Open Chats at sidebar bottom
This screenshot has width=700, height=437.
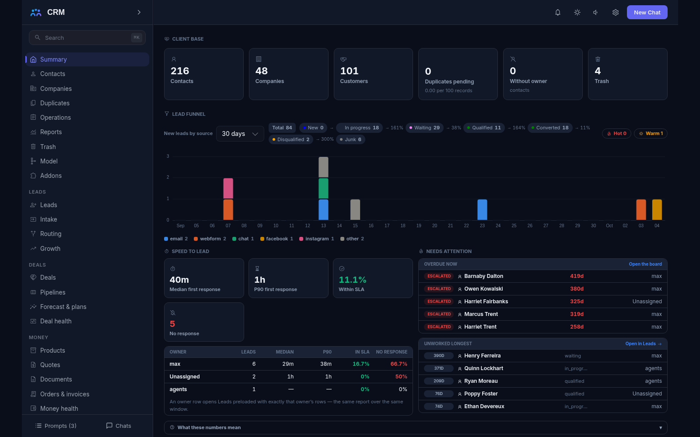pyautogui.click(x=119, y=426)
